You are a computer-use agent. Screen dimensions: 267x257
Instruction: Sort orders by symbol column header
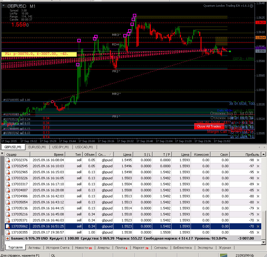pos(105,155)
